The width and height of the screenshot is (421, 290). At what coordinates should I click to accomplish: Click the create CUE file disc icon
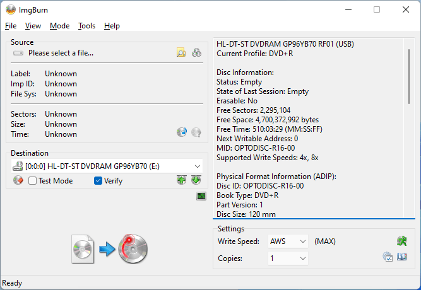182,132
